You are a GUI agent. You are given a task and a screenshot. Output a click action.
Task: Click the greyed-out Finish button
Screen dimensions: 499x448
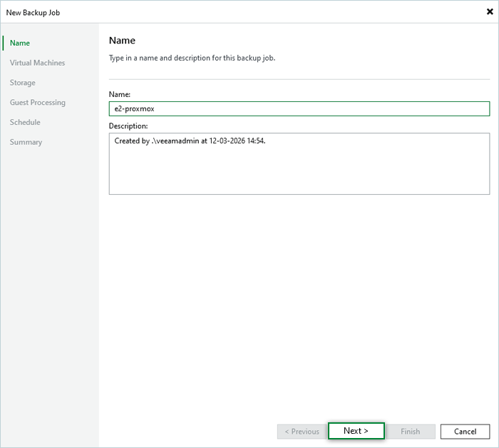[x=410, y=431]
